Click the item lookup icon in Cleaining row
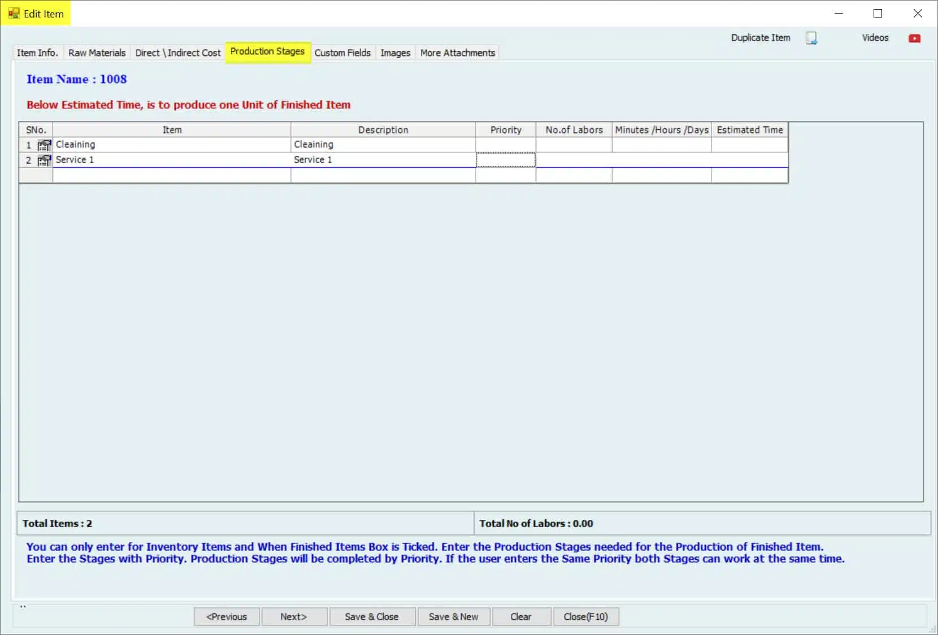The image size is (938, 635). (x=44, y=145)
